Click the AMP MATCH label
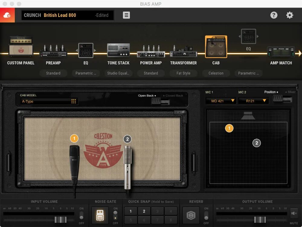 [281, 63]
